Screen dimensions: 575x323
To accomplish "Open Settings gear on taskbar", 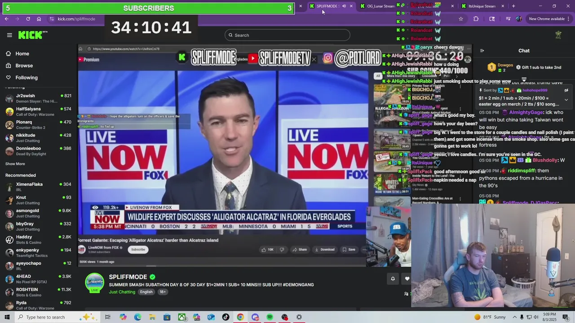I will point(299,317).
